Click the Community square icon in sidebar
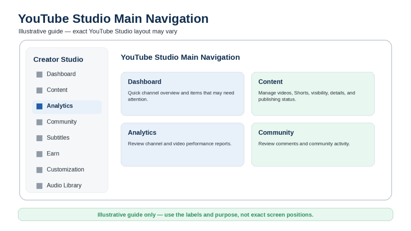Screen dimensions: 411x231 coord(39,122)
